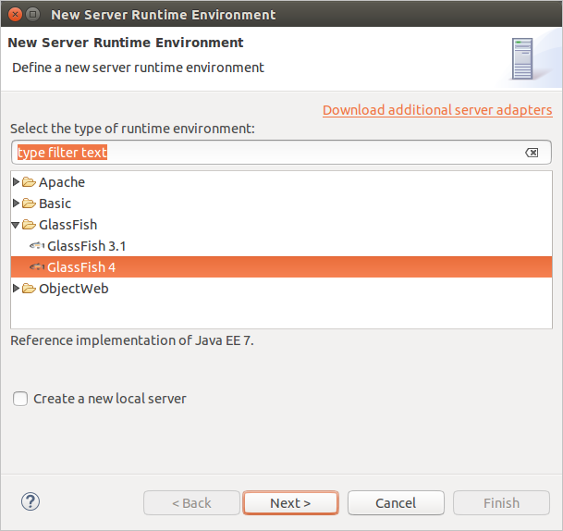This screenshot has width=563, height=531.
Task: Click the type filter text field
Action: (x=281, y=153)
